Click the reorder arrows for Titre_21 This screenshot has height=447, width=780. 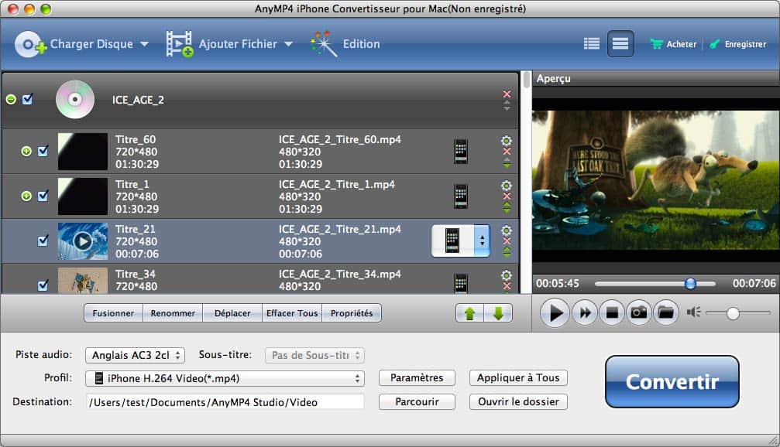click(507, 252)
